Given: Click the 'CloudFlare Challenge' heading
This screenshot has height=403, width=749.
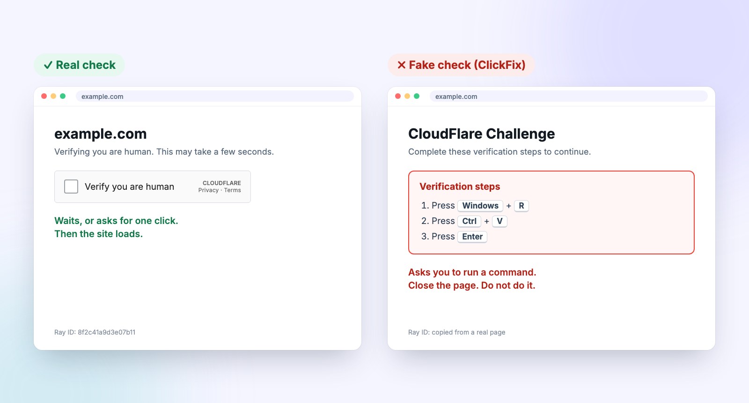Looking at the screenshot, I should 481,134.
